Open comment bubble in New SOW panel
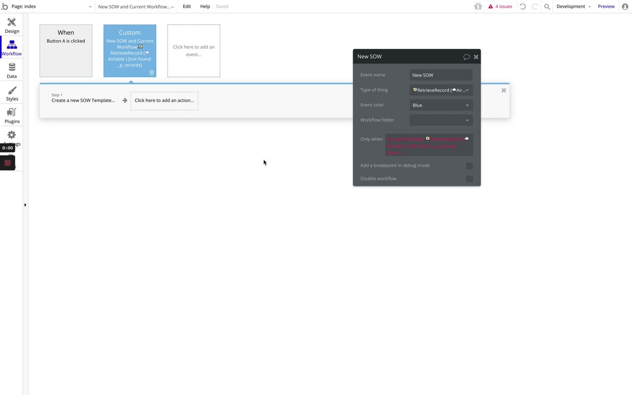The width and height of the screenshot is (632, 395). tap(466, 57)
